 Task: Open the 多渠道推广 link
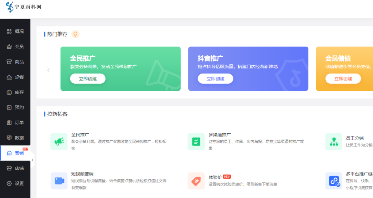pos(220,135)
